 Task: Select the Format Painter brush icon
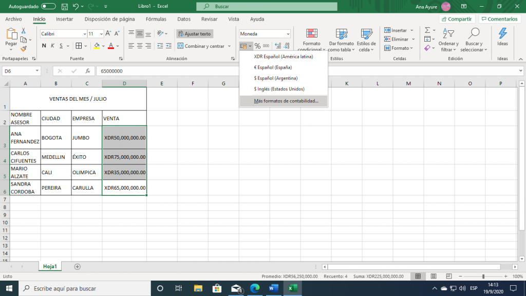pyautogui.click(x=24, y=49)
